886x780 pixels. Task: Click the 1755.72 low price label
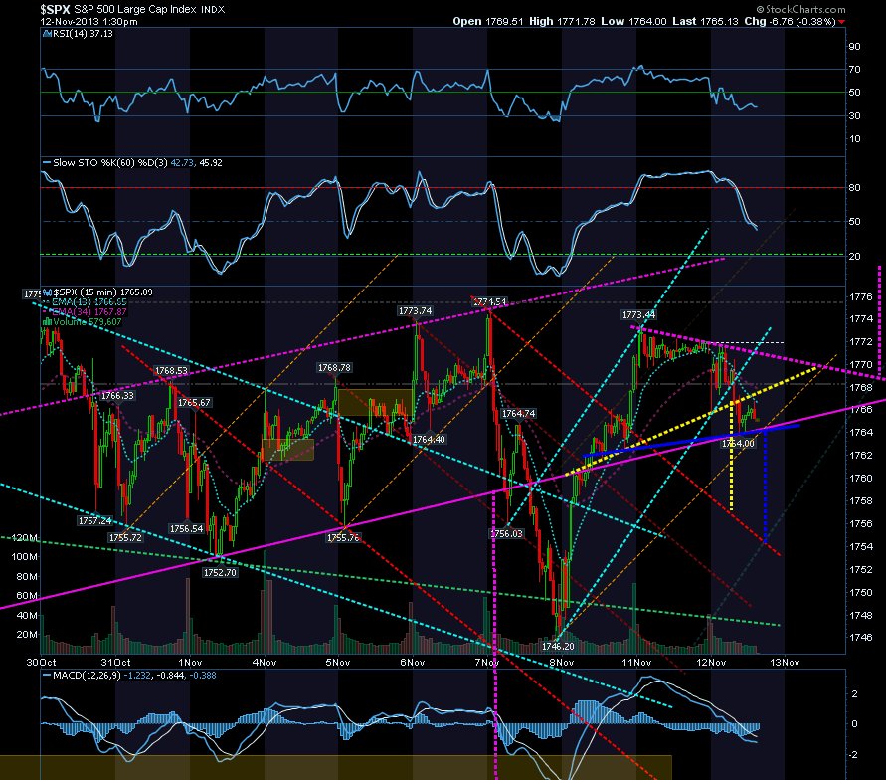(x=125, y=537)
